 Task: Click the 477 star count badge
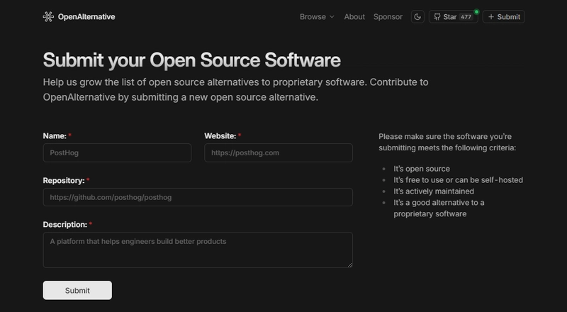click(466, 16)
